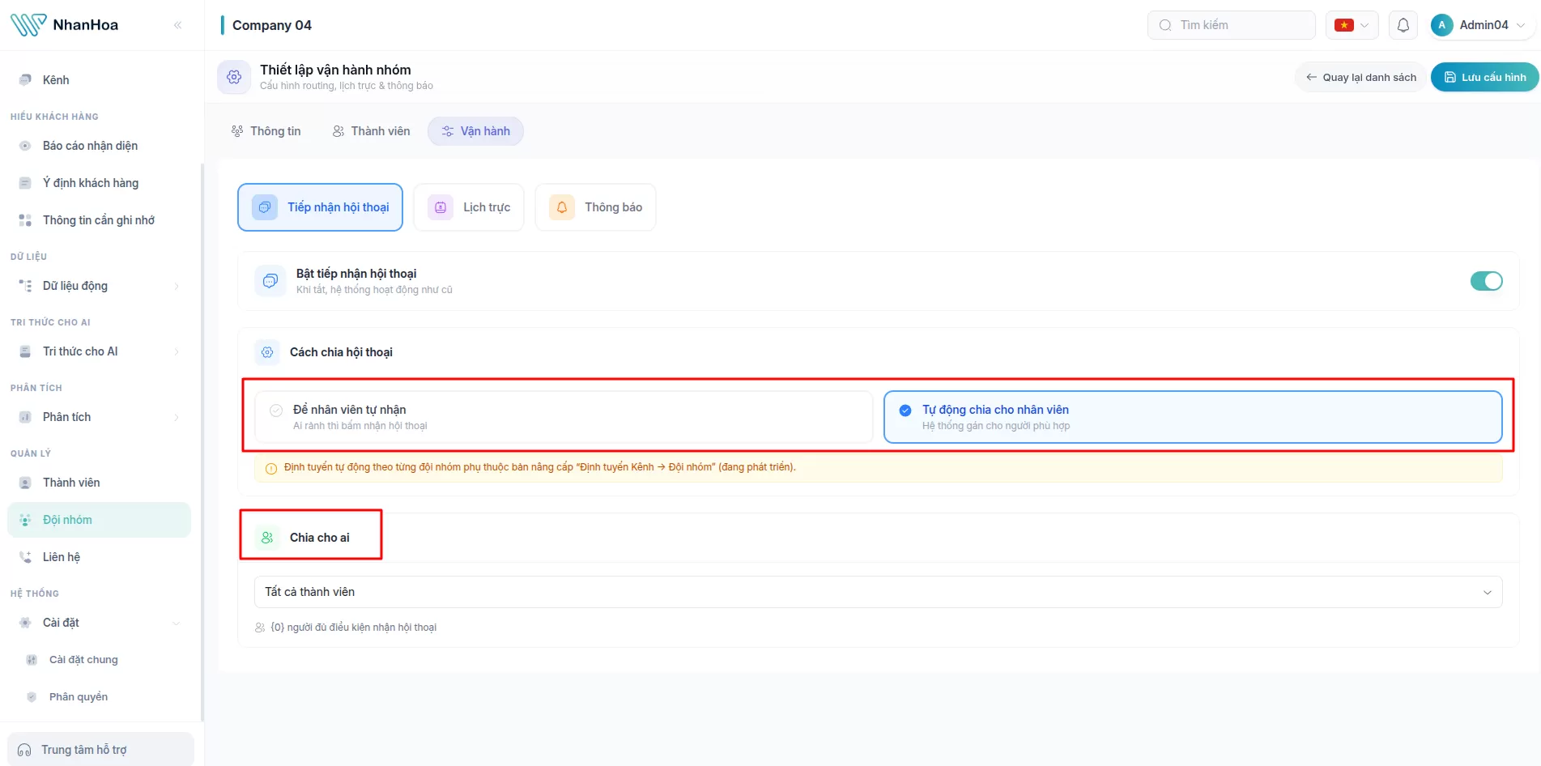Expand Tri thức cho AI chevron
Viewport: 1541px width, 766px height.
click(x=177, y=351)
